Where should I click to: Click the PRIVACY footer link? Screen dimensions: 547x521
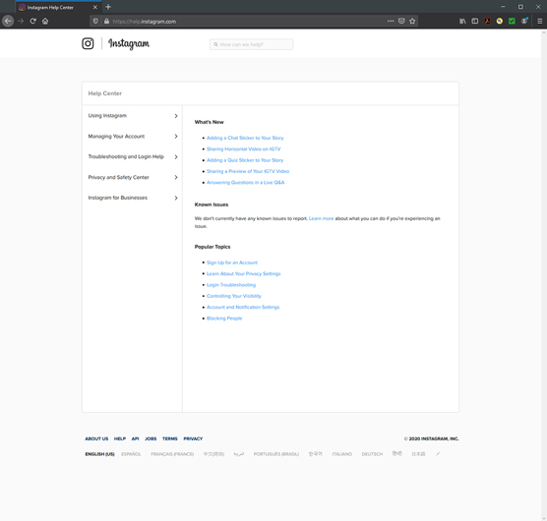click(193, 438)
